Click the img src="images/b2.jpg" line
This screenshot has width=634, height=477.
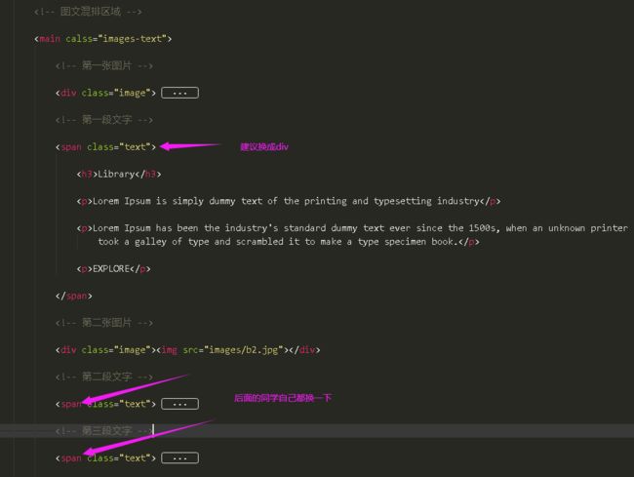point(187,350)
